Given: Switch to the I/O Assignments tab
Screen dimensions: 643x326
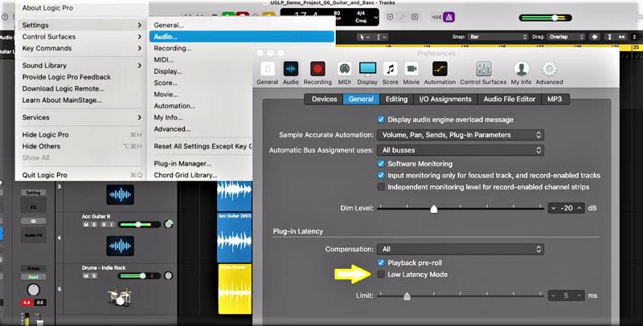Looking at the screenshot, I should tap(445, 99).
